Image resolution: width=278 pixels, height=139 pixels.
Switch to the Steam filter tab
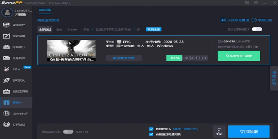[72, 30]
